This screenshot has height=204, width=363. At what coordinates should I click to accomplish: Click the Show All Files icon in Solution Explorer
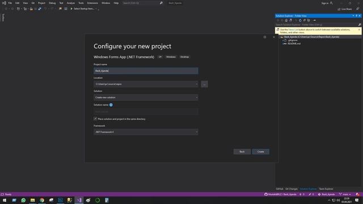(x=309, y=20)
